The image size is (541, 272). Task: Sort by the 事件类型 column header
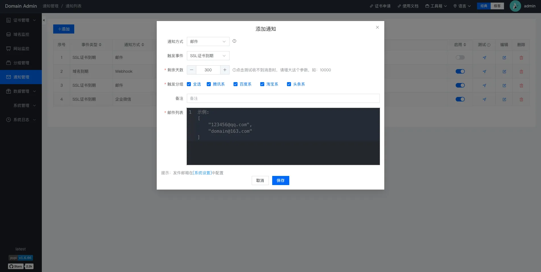(x=91, y=45)
